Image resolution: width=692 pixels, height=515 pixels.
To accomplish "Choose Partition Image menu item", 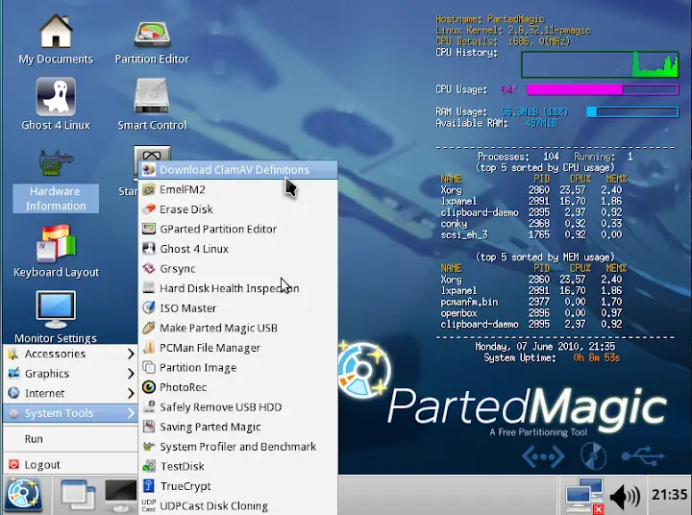I will click(238, 367).
